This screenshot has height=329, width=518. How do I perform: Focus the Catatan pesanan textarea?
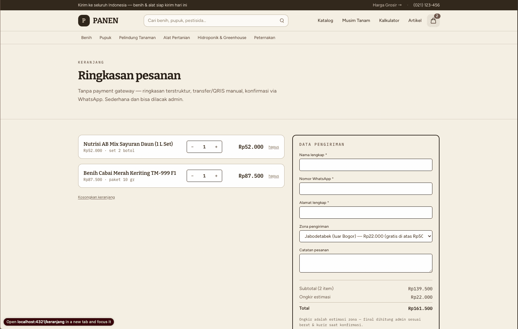[366, 263]
